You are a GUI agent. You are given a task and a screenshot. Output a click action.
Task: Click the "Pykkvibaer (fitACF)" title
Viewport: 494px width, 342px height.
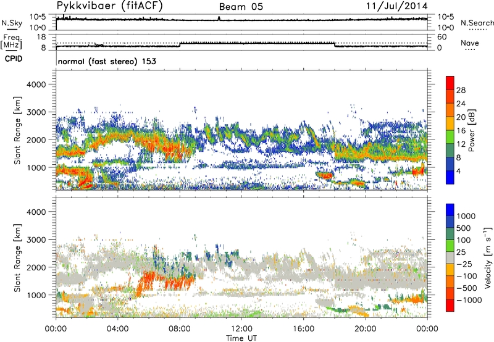pyautogui.click(x=109, y=6)
